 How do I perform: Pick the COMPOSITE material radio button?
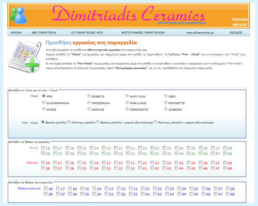(127, 109)
